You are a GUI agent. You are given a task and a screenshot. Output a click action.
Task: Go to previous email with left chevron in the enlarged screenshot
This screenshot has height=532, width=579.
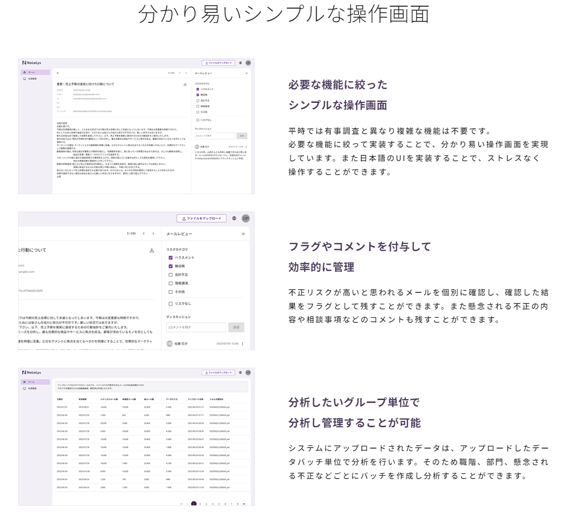[x=144, y=234]
